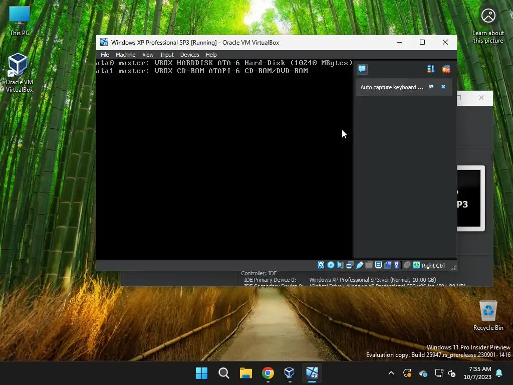Click the muted volume tray icon

click(452, 373)
